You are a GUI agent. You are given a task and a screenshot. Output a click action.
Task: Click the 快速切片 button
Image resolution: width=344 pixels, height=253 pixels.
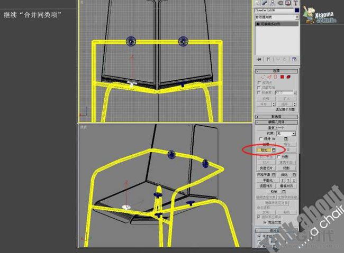click(266, 168)
